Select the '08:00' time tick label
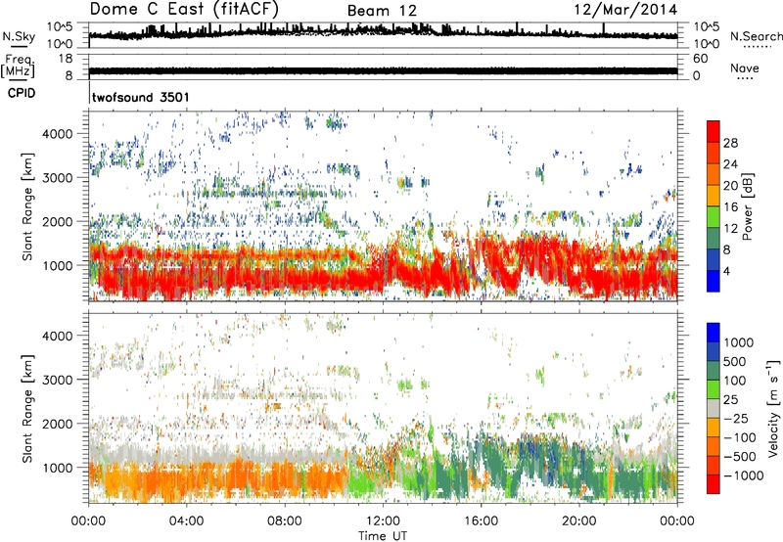The width and height of the screenshot is (783, 542). [285, 521]
